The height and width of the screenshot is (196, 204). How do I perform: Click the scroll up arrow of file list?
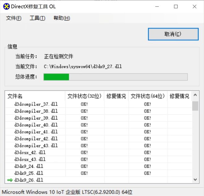[x=195, y=95]
